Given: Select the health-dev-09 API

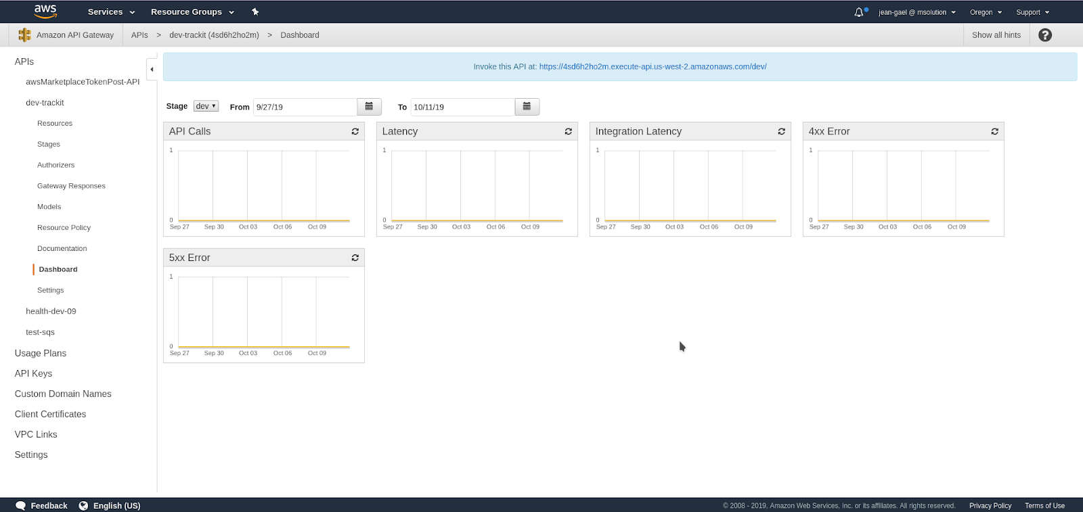Looking at the screenshot, I should (x=51, y=311).
